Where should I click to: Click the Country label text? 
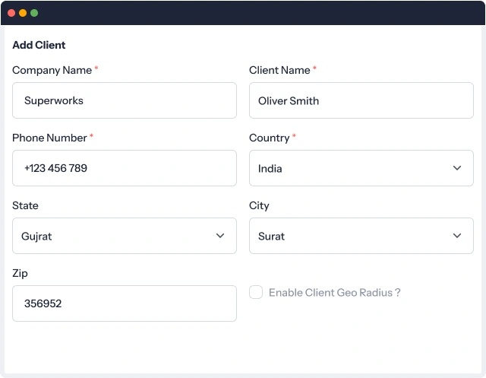pos(270,138)
